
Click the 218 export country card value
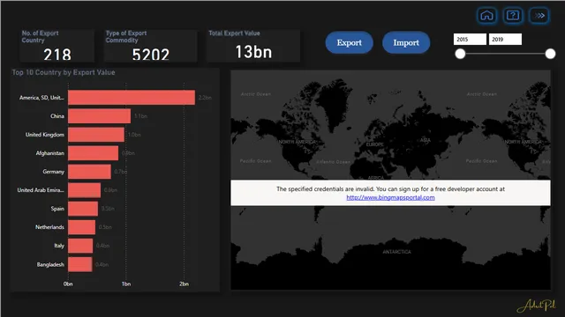(x=57, y=55)
